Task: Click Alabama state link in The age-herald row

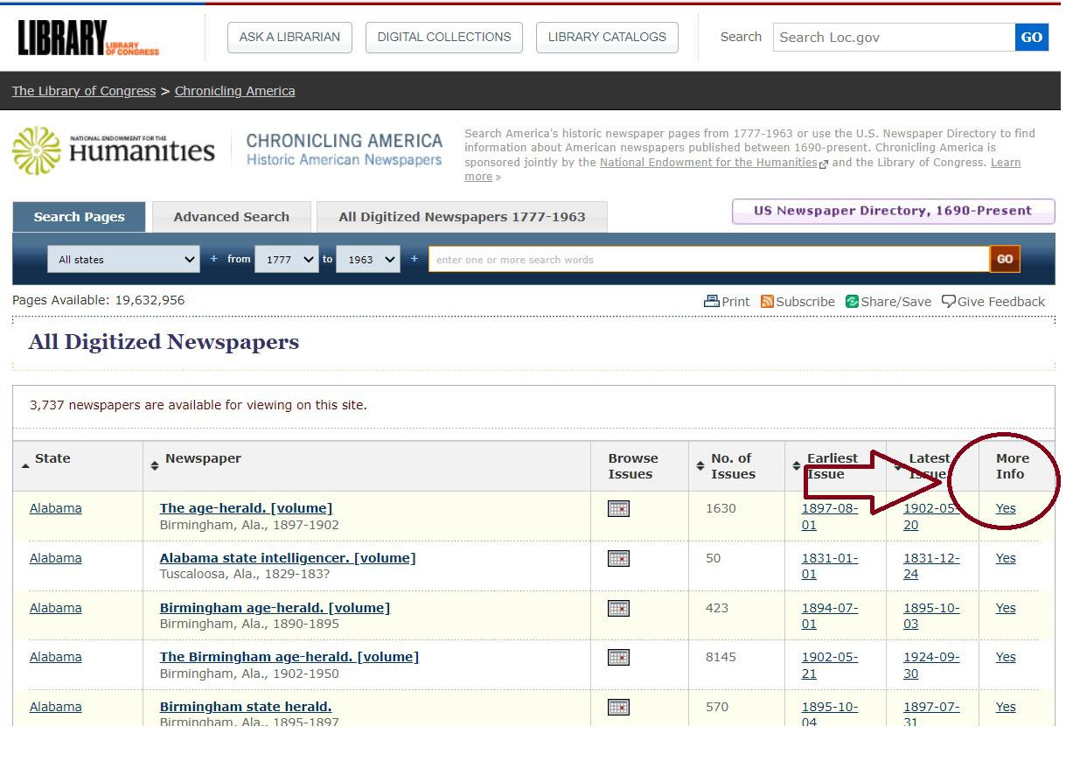Action: tap(55, 508)
